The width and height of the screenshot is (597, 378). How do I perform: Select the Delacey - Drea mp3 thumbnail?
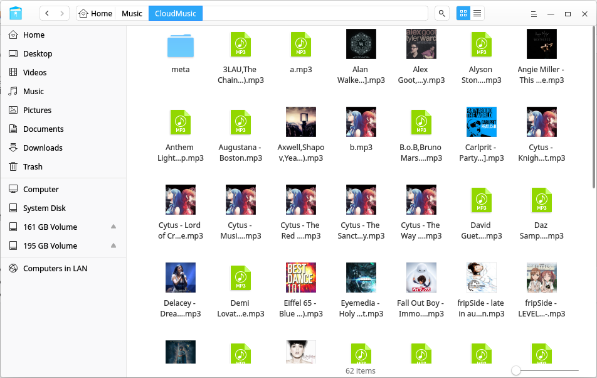tap(181, 278)
